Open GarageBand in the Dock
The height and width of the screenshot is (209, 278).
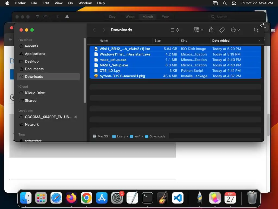163,198
